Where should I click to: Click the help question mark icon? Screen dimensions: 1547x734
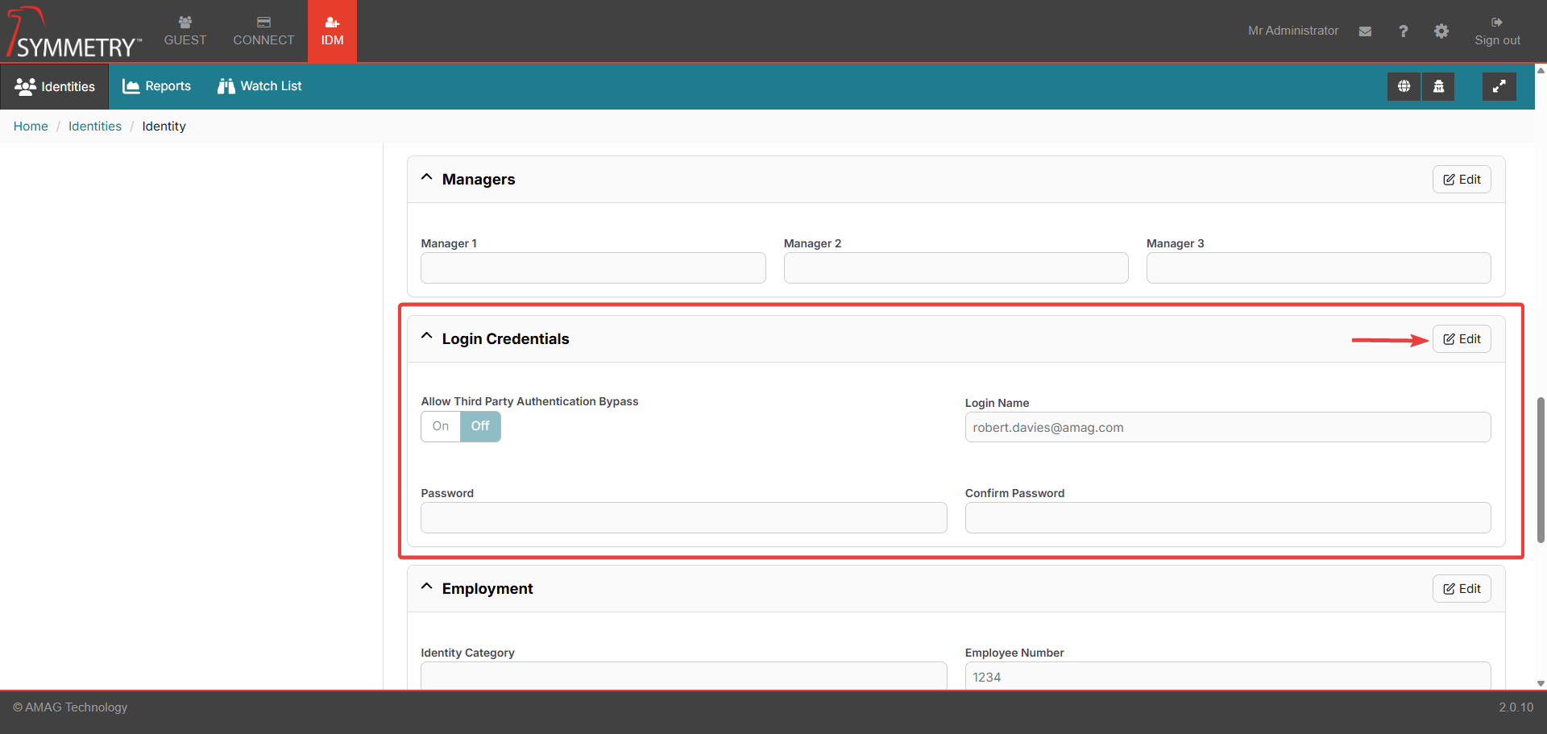[1403, 31]
